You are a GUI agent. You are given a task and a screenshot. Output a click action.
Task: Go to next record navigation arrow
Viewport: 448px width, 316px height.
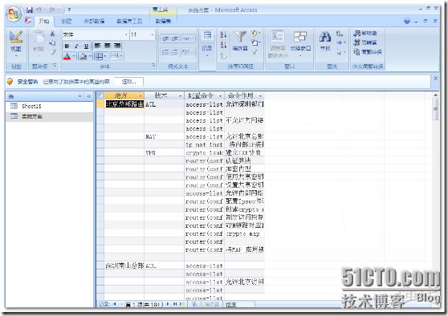[x=168, y=304]
